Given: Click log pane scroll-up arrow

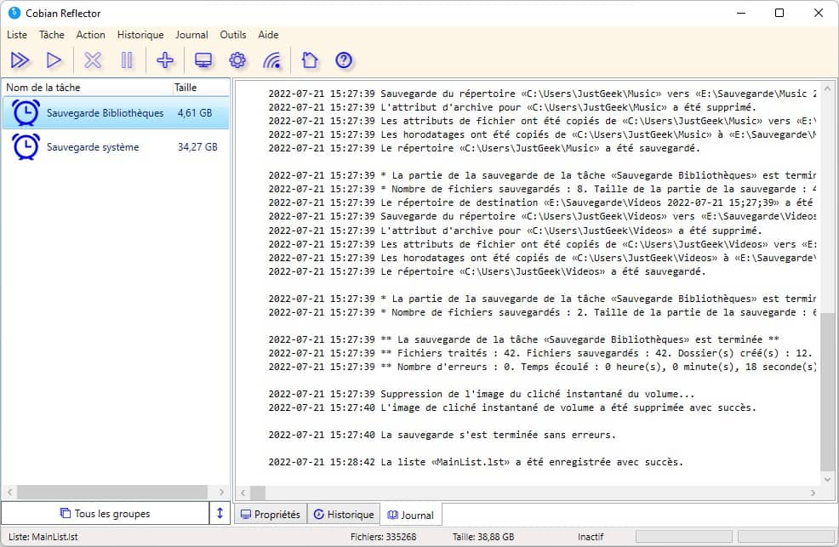Looking at the screenshot, I should point(827,88).
